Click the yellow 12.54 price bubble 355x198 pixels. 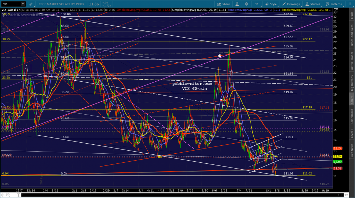(338, 156)
